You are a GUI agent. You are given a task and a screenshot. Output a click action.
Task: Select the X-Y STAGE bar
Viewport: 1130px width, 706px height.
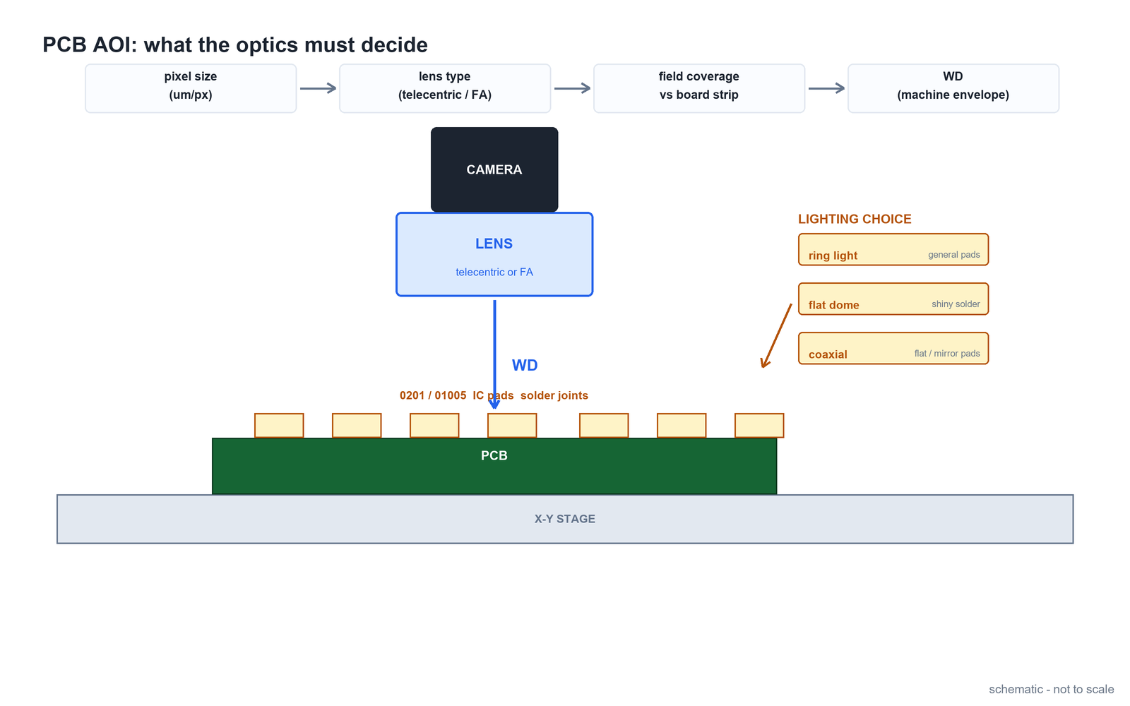coord(565,519)
